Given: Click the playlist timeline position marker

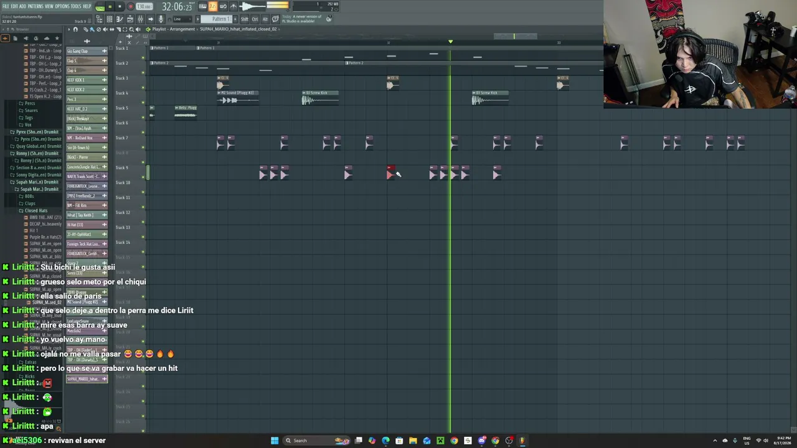Looking at the screenshot, I should (451, 42).
